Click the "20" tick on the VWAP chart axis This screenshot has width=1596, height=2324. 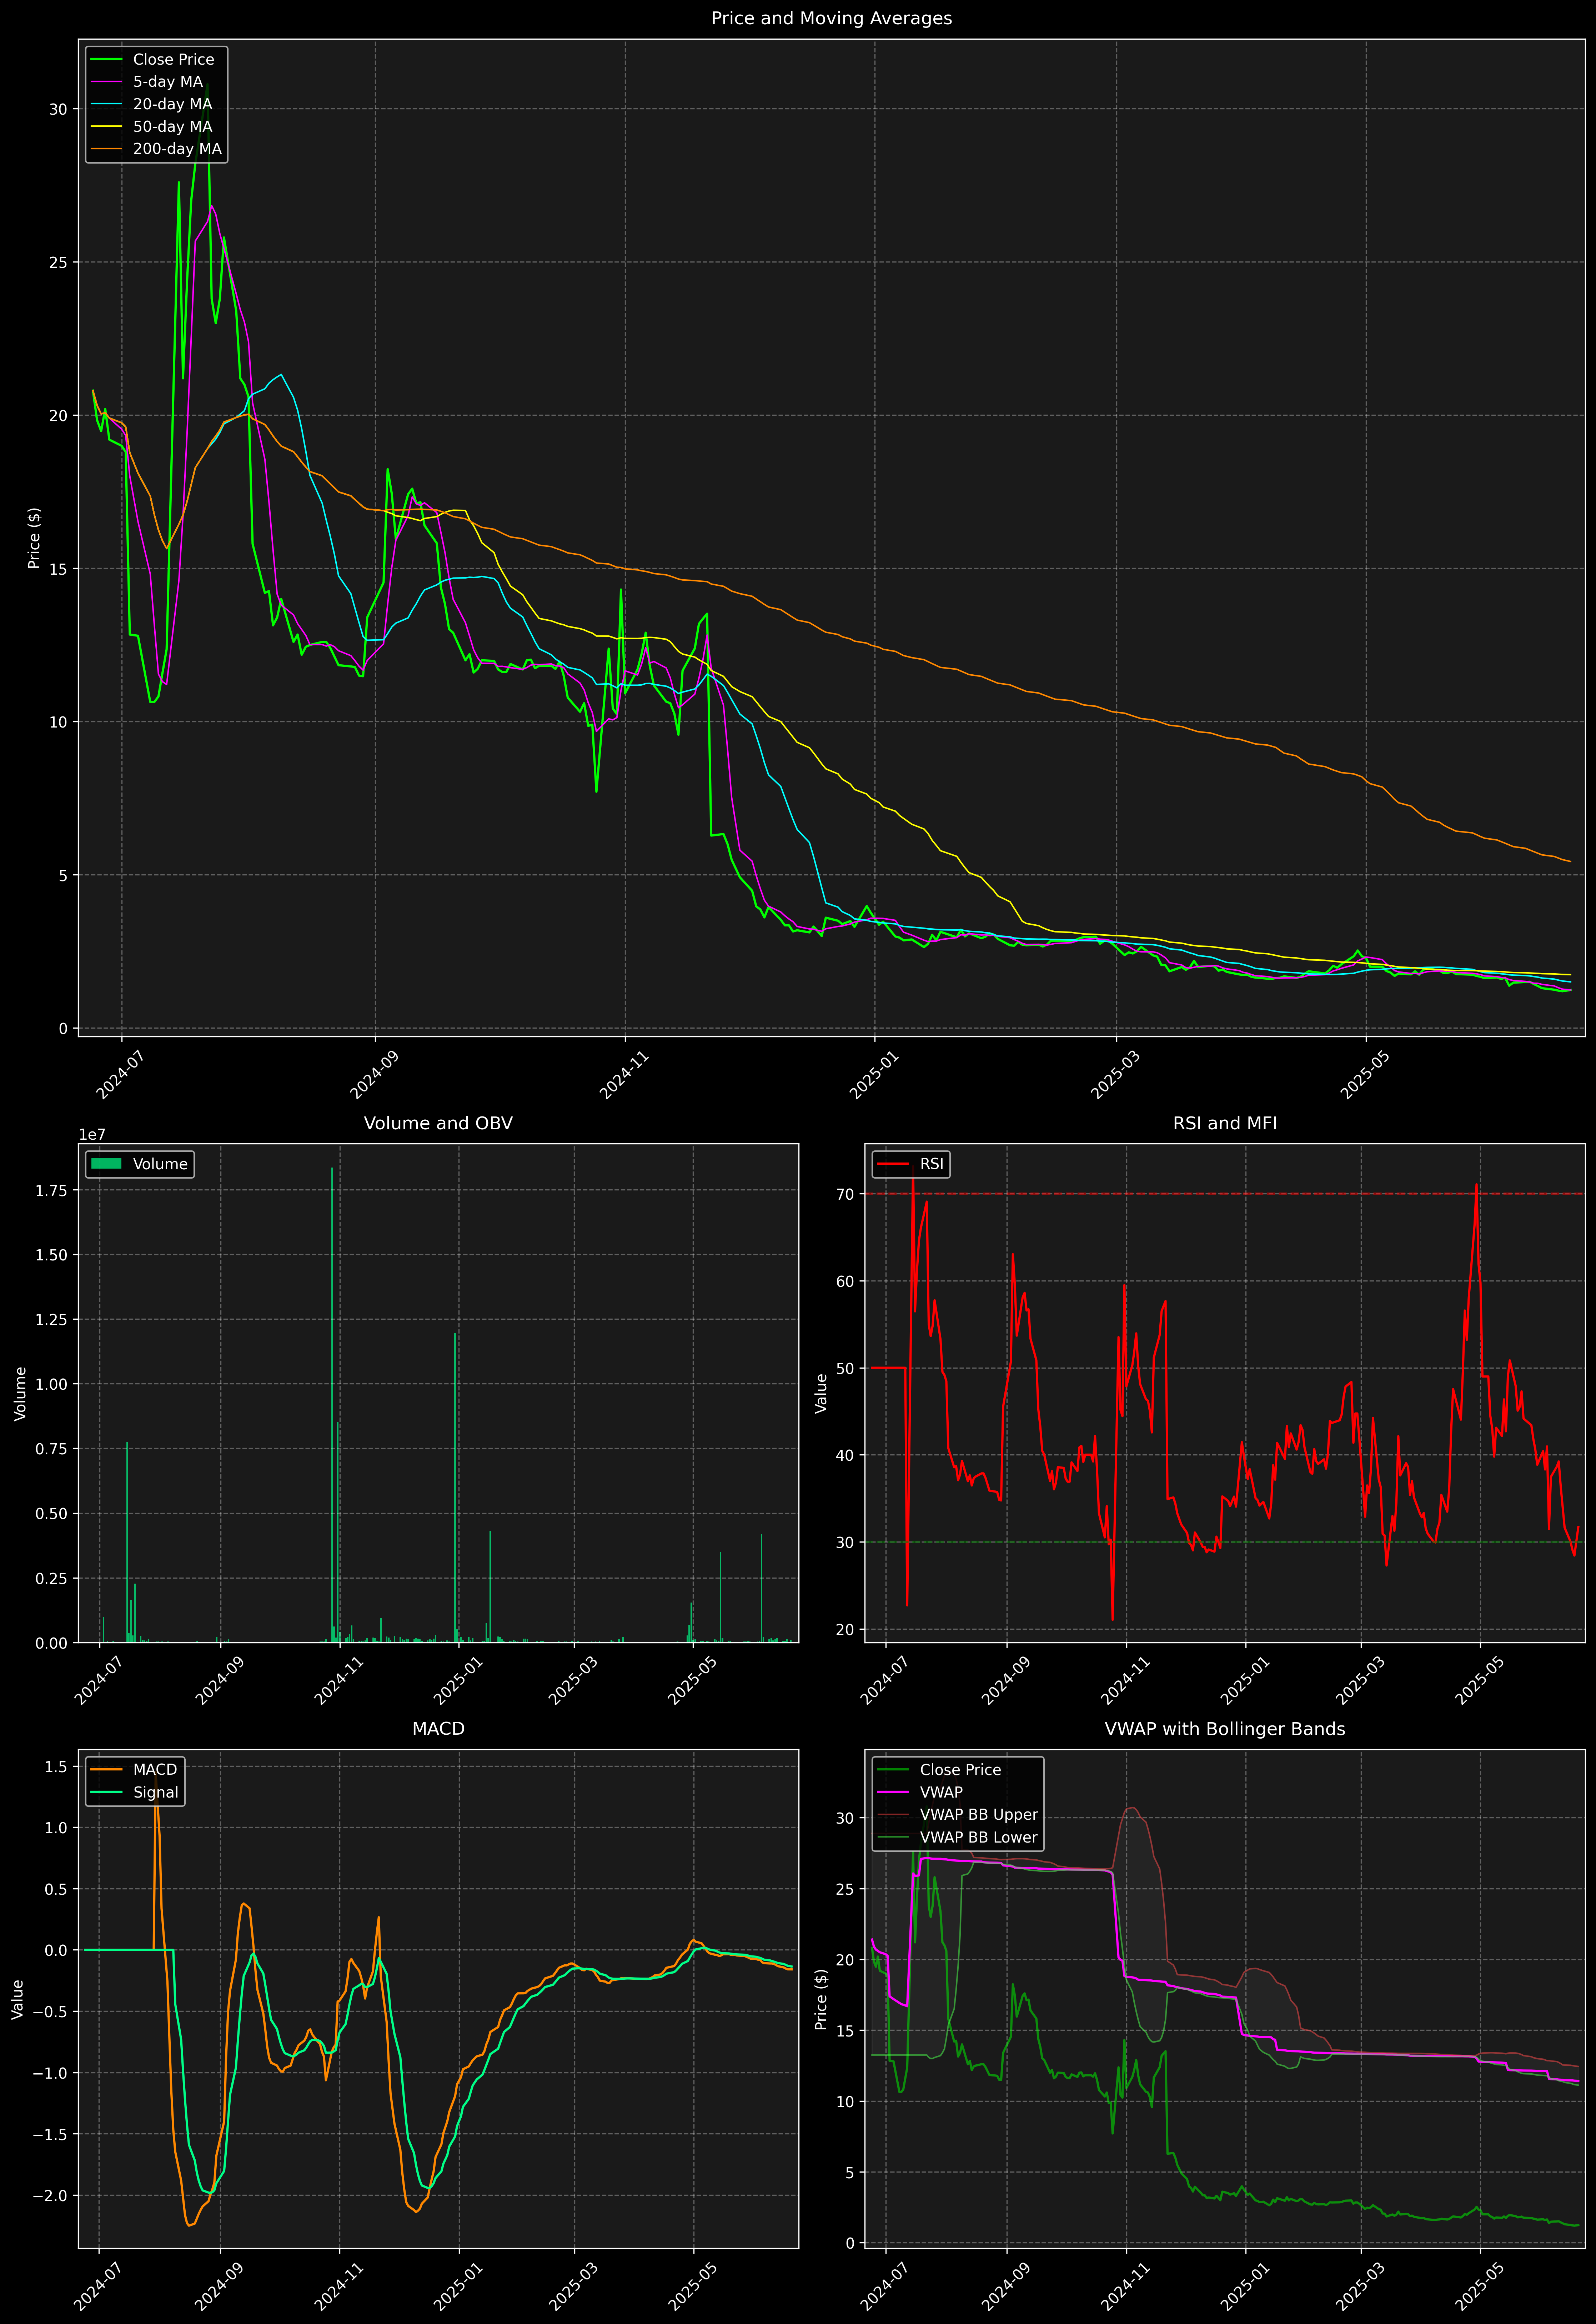(845, 1960)
